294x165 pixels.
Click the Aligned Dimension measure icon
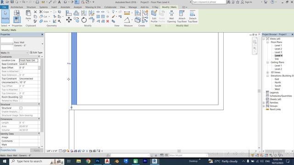coord(127,13)
